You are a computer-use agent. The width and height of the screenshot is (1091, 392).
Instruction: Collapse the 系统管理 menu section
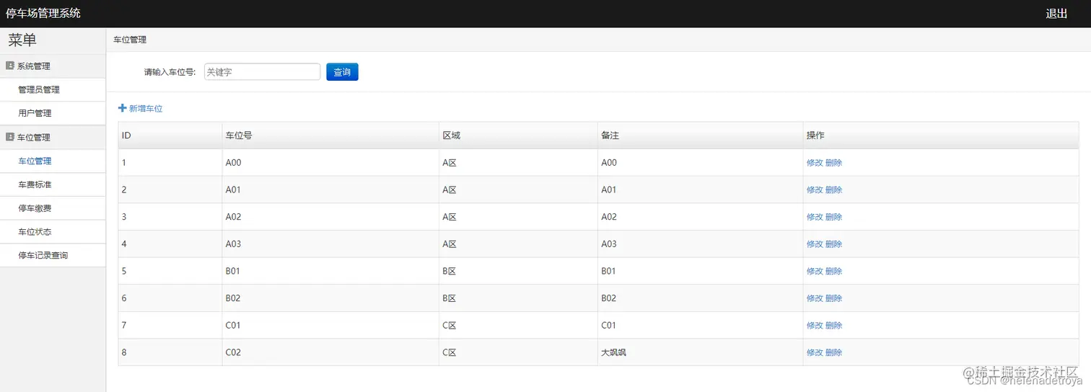[x=53, y=66]
